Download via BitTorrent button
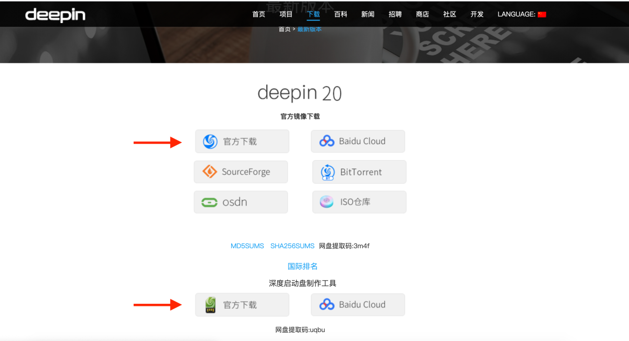Image resolution: width=629 pixels, height=341 pixels. [360, 172]
